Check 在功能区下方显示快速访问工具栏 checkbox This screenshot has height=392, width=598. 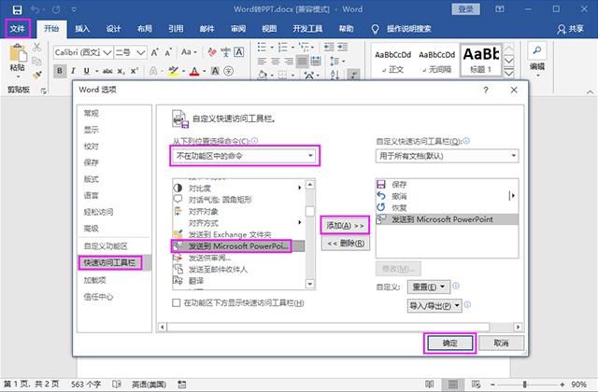point(177,302)
